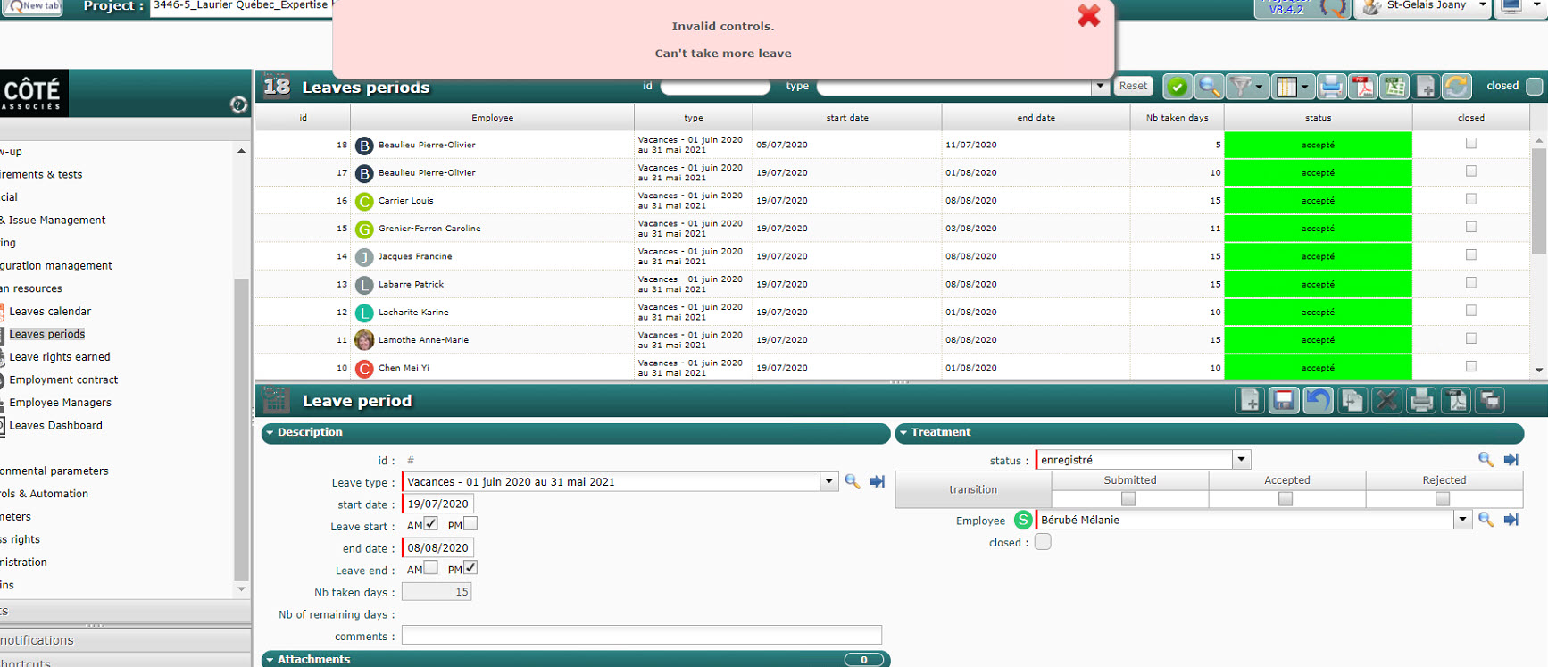Viewport: 1548px width, 667px height.
Task: Export leave list to CSV spreadsheet
Action: pyautogui.click(x=1394, y=87)
